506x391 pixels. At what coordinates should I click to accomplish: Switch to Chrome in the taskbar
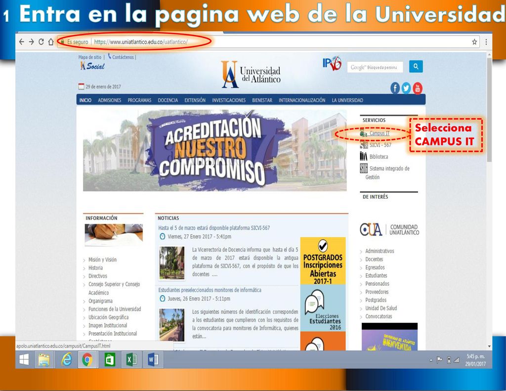(87, 360)
